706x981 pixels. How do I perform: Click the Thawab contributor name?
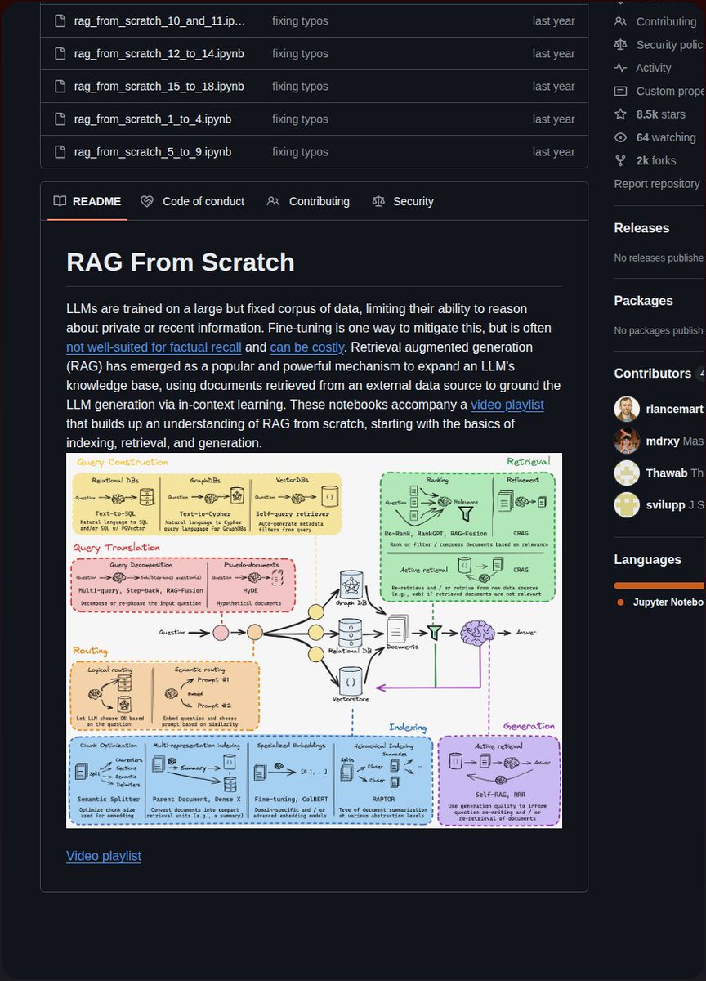coord(667,473)
